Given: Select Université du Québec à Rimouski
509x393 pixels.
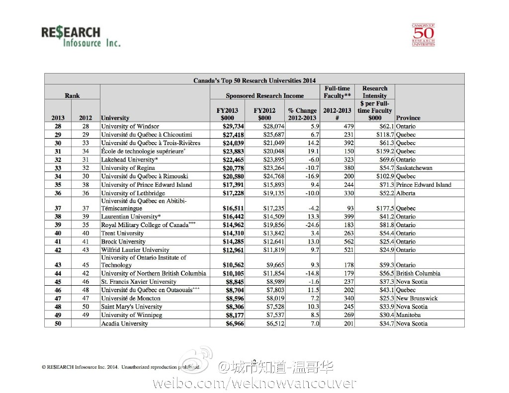Looking at the screenshot, I should click(x=145, y=176).
